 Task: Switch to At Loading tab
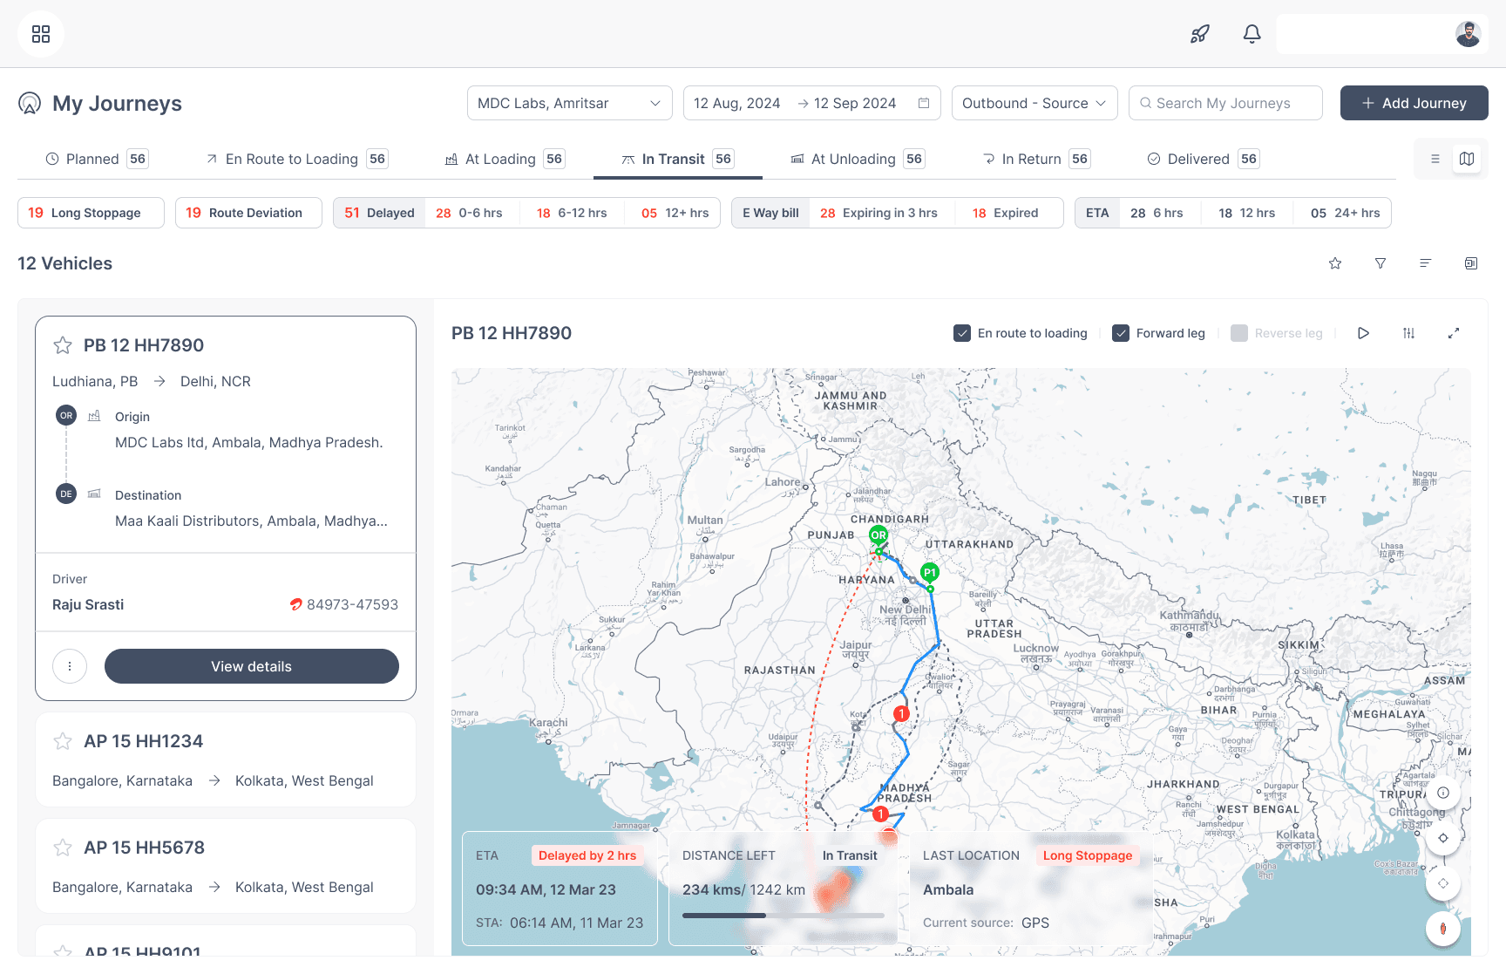505,159
